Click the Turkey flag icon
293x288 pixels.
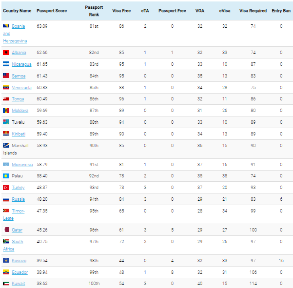coord(6,188)
